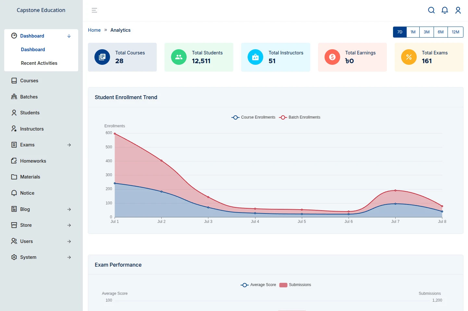Click the Dashboard gauge icon in sidebar

[14, 36]
